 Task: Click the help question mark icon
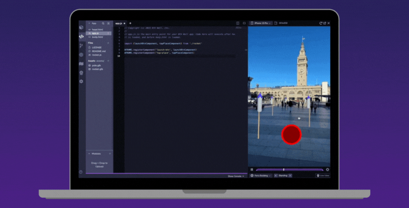(x=81, y=172)
